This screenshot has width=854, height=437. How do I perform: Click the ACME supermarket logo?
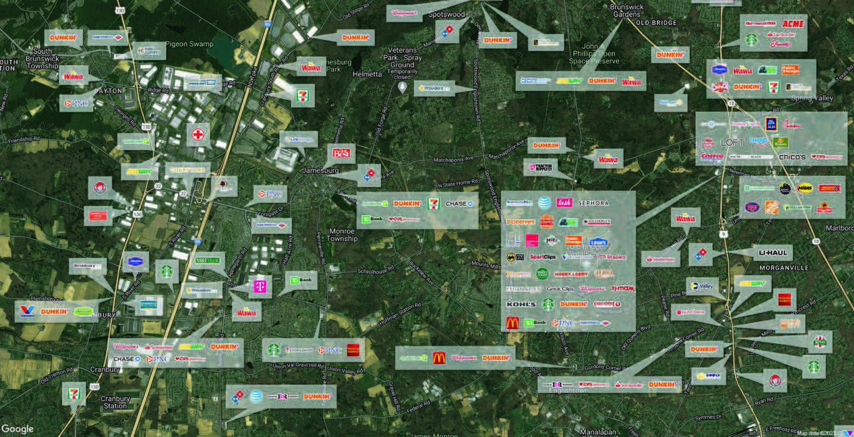793,24
